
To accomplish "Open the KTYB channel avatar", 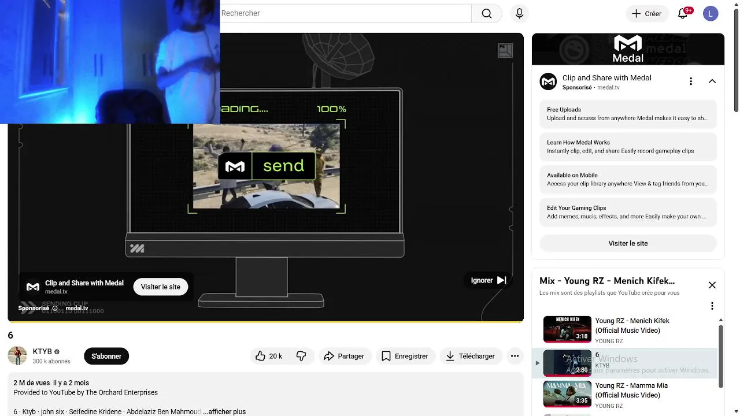I will point(17,356).
